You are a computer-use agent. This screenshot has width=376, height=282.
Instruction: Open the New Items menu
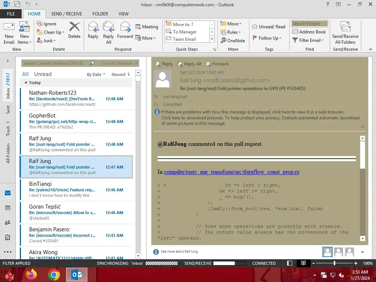(25, 33)
